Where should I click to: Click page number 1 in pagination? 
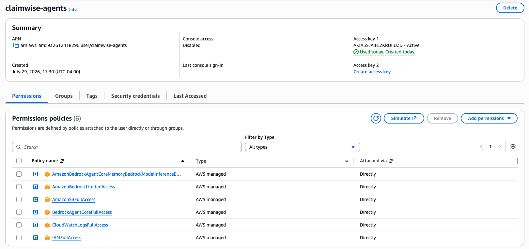point(490,147)
